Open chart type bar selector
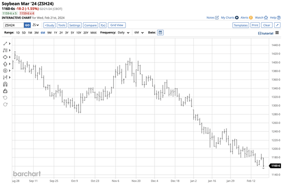The height and width of the screenshot is (192, 291). pos(35,25)
